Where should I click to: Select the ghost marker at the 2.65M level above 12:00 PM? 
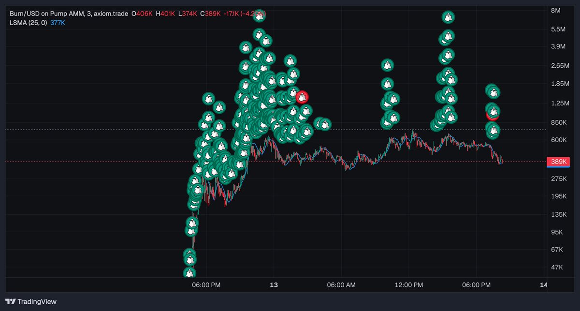tap(387, 65)
